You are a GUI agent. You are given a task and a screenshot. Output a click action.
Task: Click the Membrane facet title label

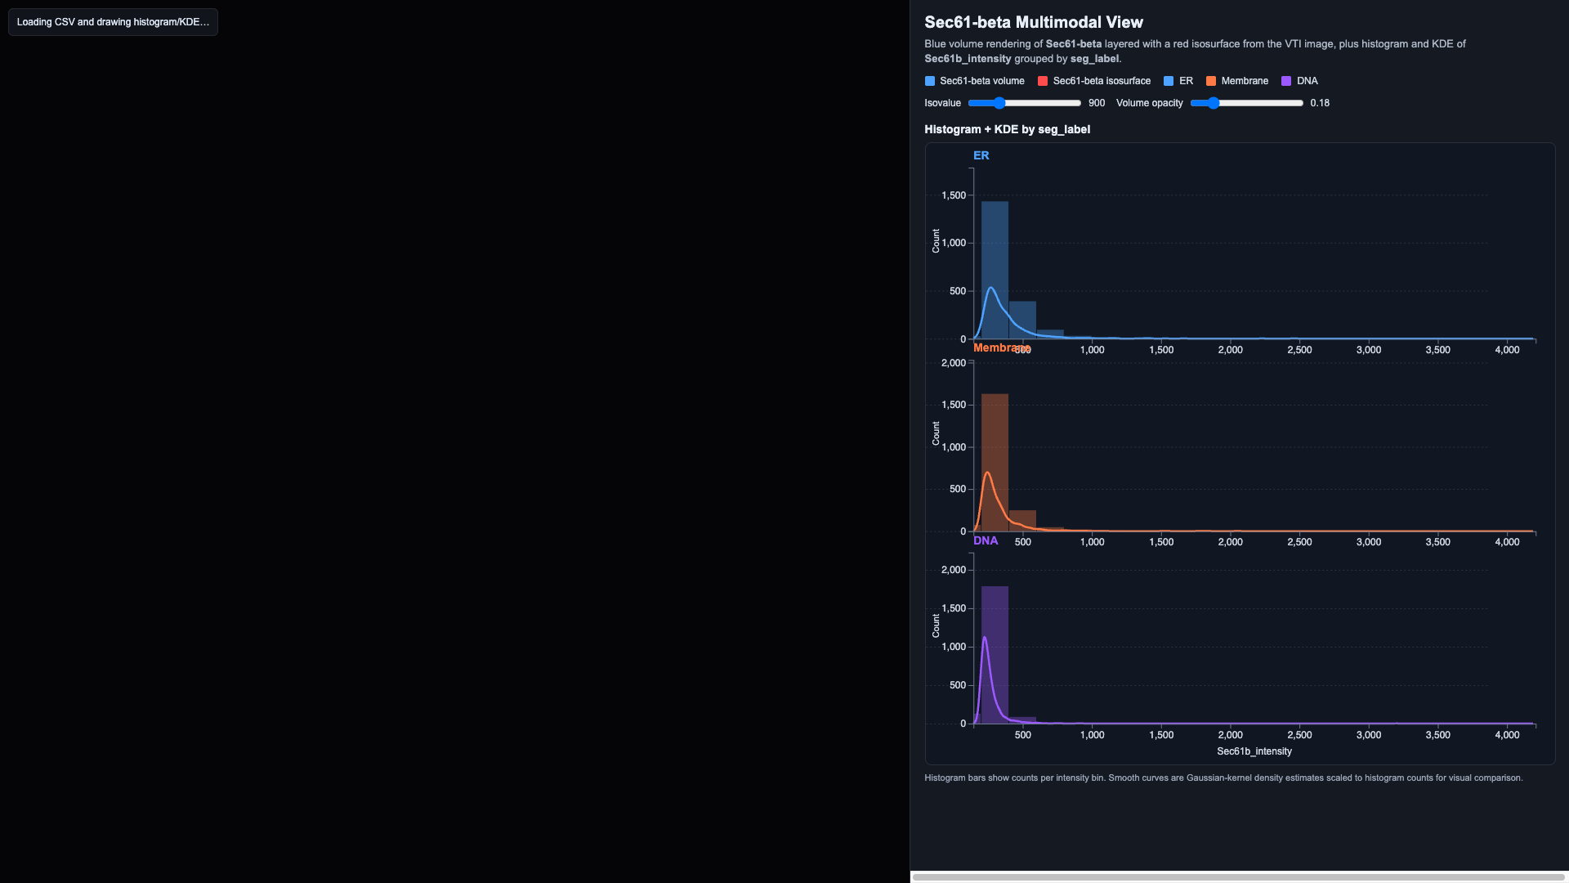point(1001,347)
